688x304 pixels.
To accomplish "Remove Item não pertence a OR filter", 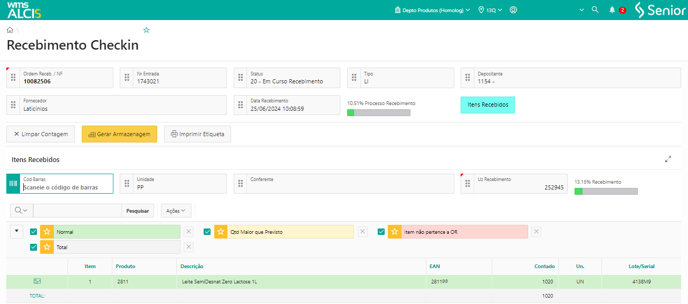I will pyautogui.click(x=536, y=232).
